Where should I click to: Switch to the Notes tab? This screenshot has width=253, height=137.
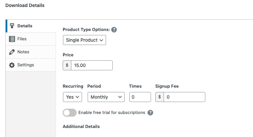pyautogui.click(x=23, y=52)
